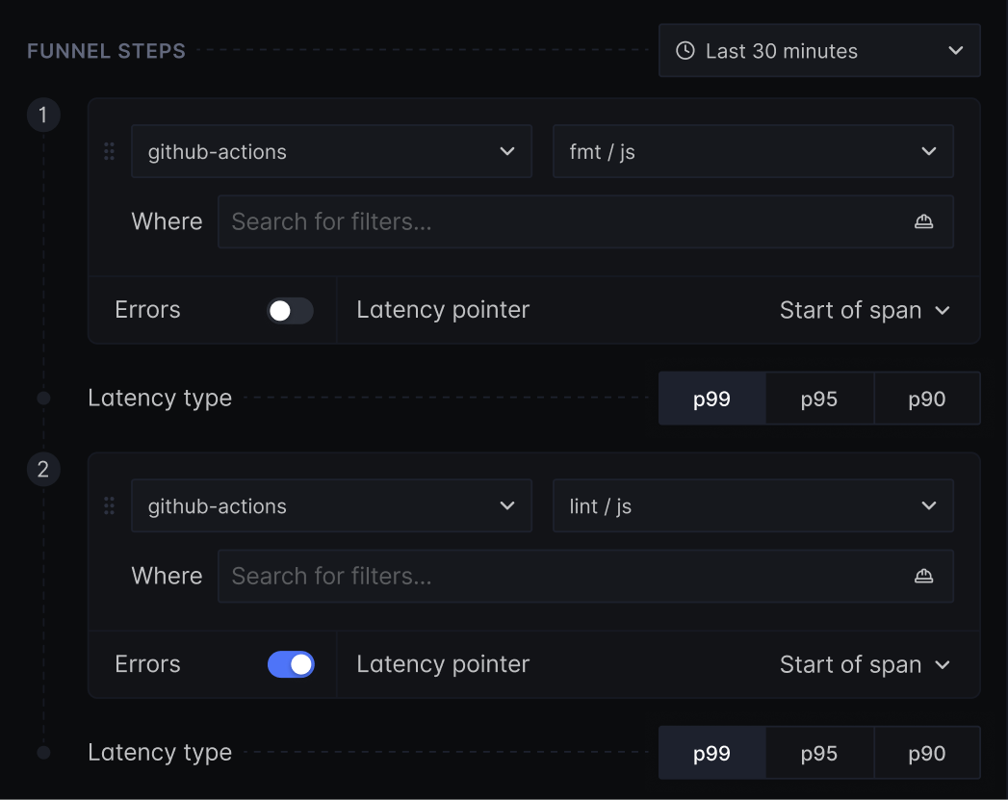1008x800 pixels.
Task: Change step 1 Latency pointer Start of span
Action: click(x=864, y=310)
